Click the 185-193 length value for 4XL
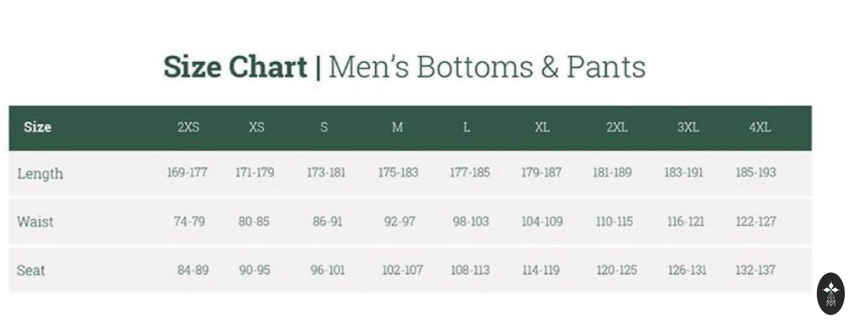 click(x=755, y=172)
